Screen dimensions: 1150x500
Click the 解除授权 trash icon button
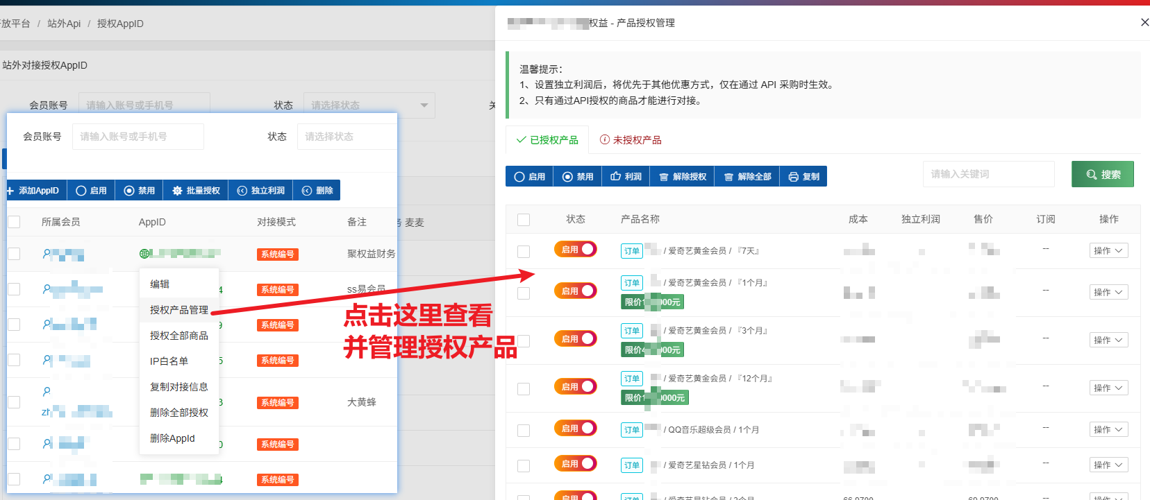point(682,177)
